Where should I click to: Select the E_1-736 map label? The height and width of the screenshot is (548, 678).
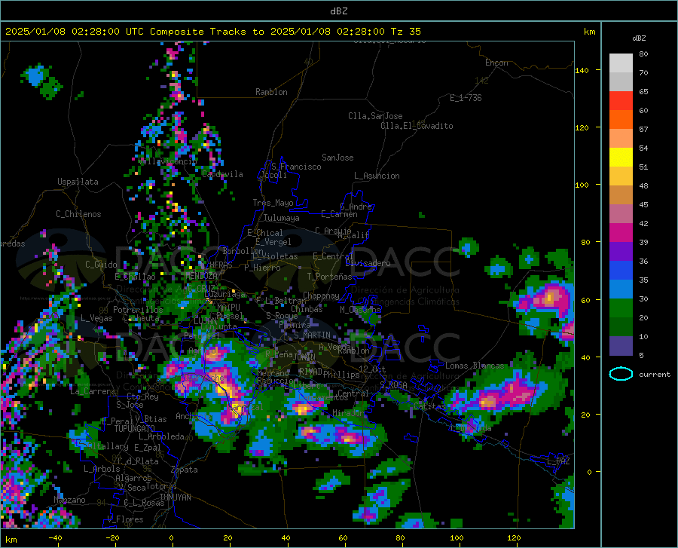point(466,98)
